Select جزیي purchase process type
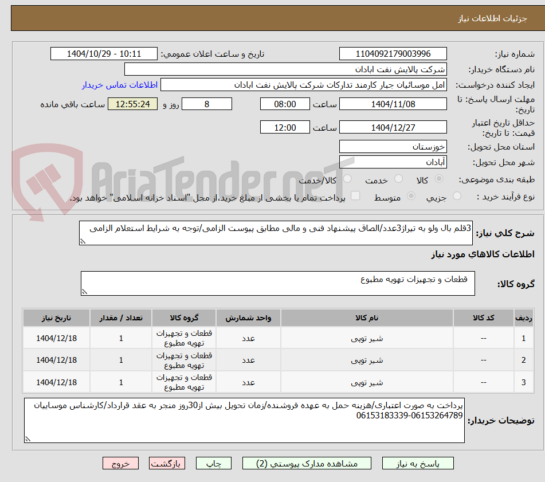Image resolution: width=545 pixels, height=482 pixels. click(457, 195)
